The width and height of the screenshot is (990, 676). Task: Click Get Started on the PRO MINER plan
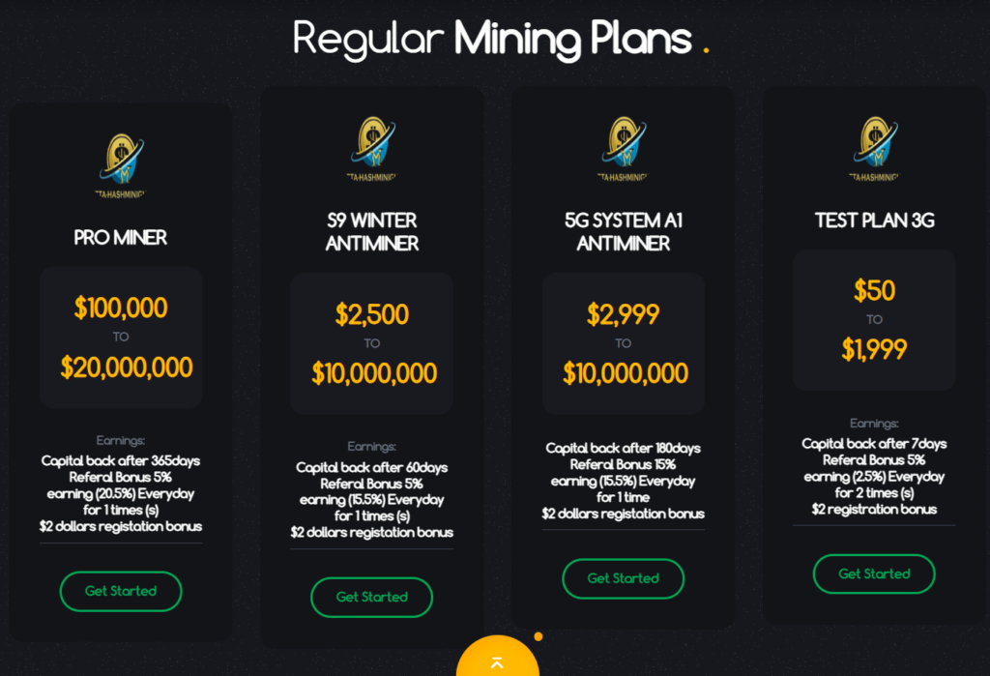pyautogui.click(x=121, y=591)
